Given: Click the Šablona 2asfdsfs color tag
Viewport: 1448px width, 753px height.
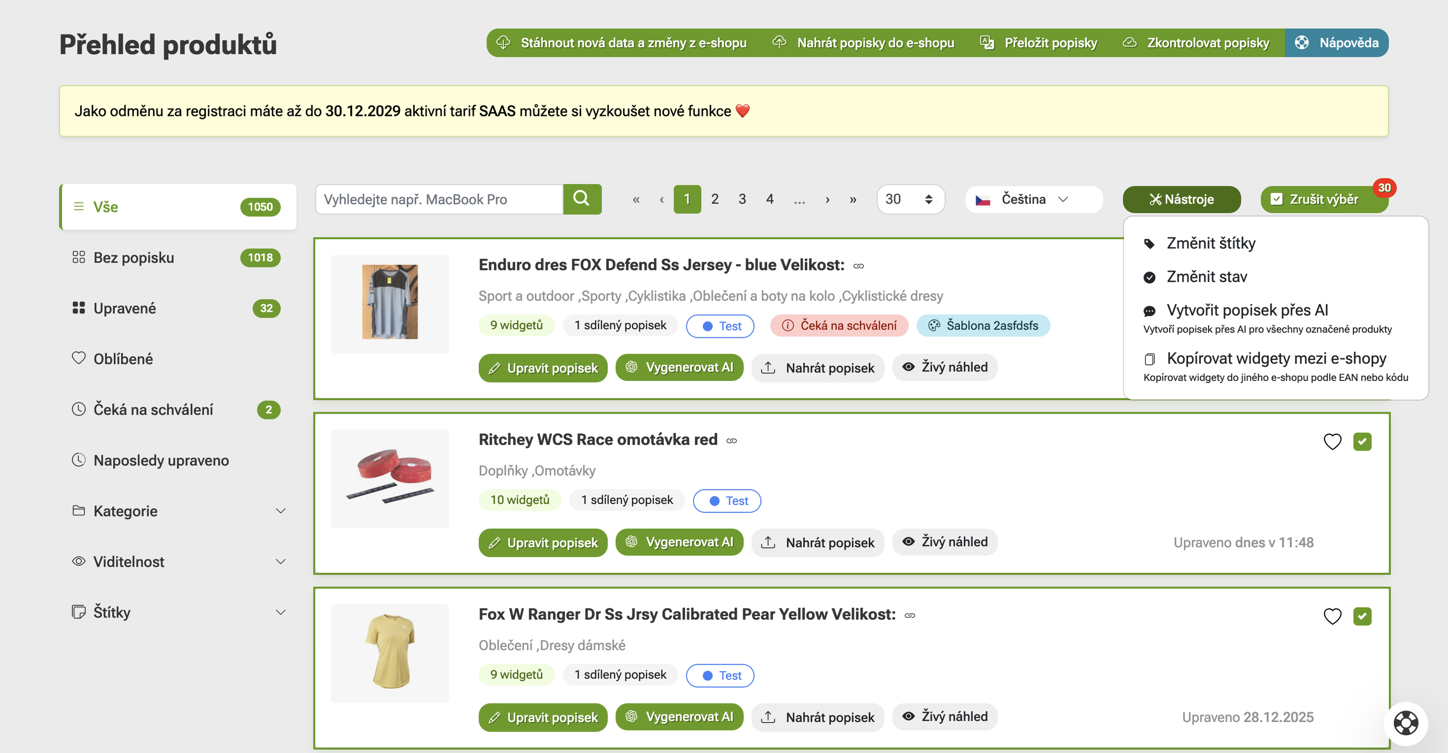Looking at the screenshot, I should pyautogui.click(x=983, y=326).
